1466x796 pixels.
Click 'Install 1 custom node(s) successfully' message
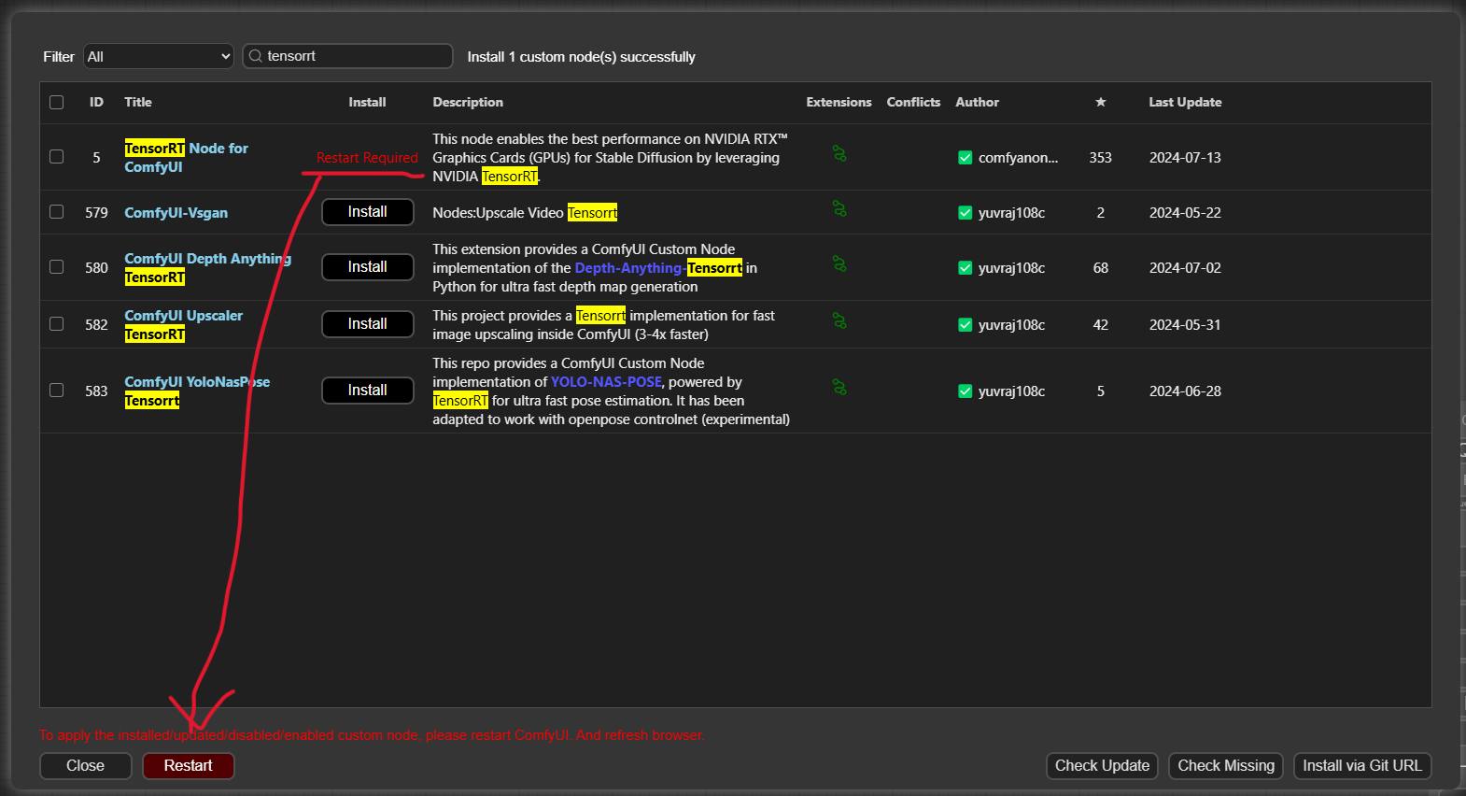581,57
